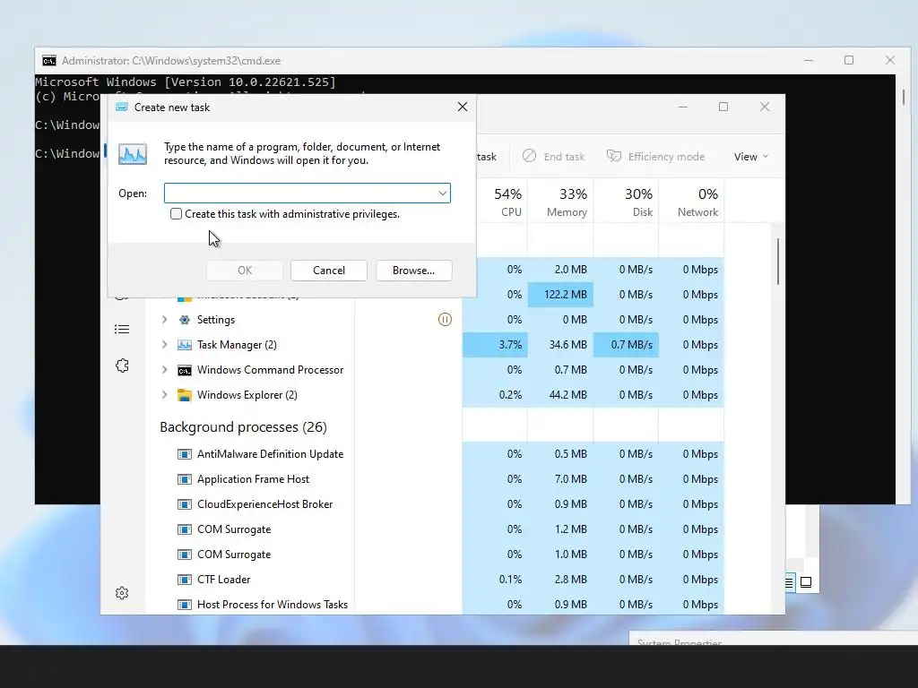
Task: Open Task Manager settings gear in sidebar
Action: tap(122, 593)
